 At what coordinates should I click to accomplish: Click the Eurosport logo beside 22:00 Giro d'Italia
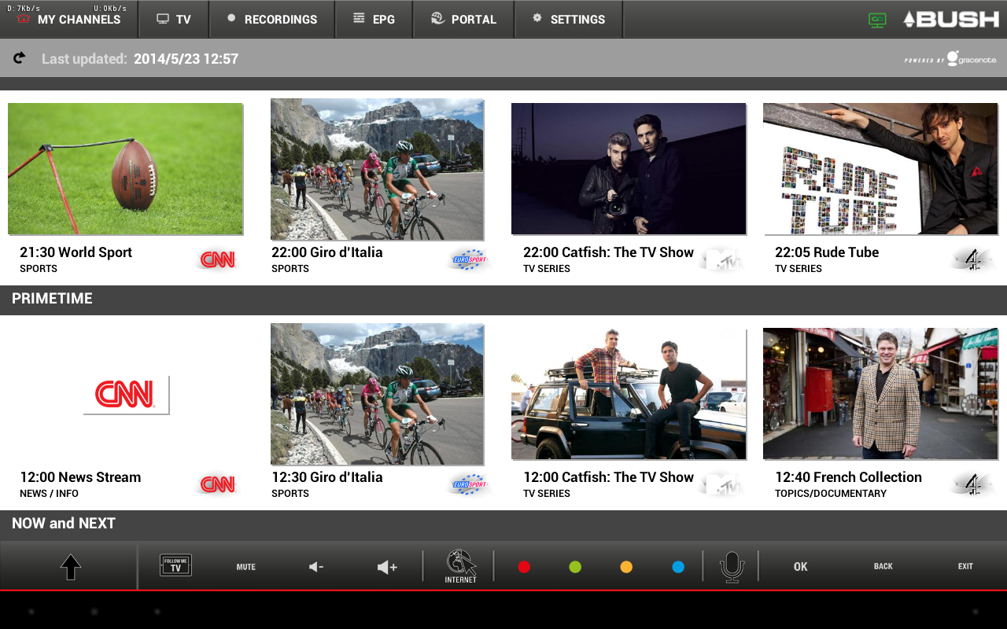click(x=470, y=259)
